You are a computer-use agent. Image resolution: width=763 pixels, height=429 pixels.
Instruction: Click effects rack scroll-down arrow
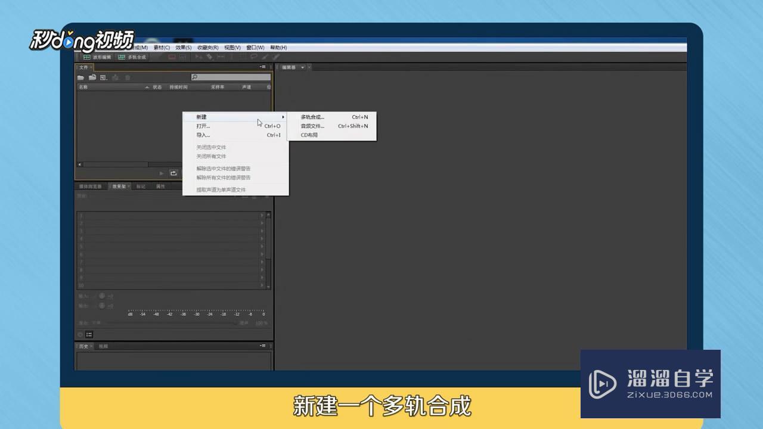pyautogui.click(x=268, y=287)
